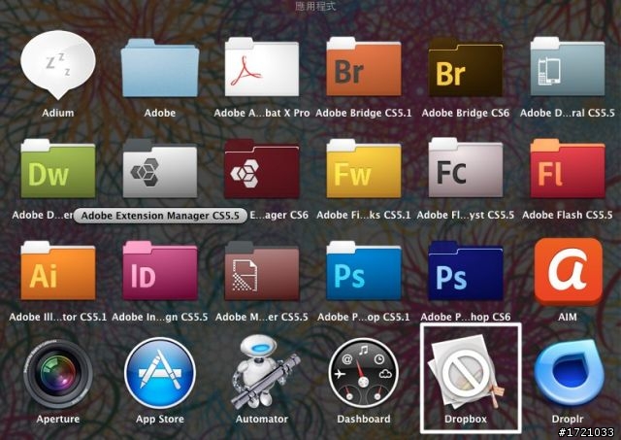This screenshot has width=621, height=440.
Task: Click the Droplr label text
Action: click(567, 419)
